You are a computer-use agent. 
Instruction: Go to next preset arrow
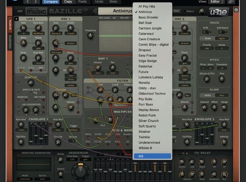36,2
